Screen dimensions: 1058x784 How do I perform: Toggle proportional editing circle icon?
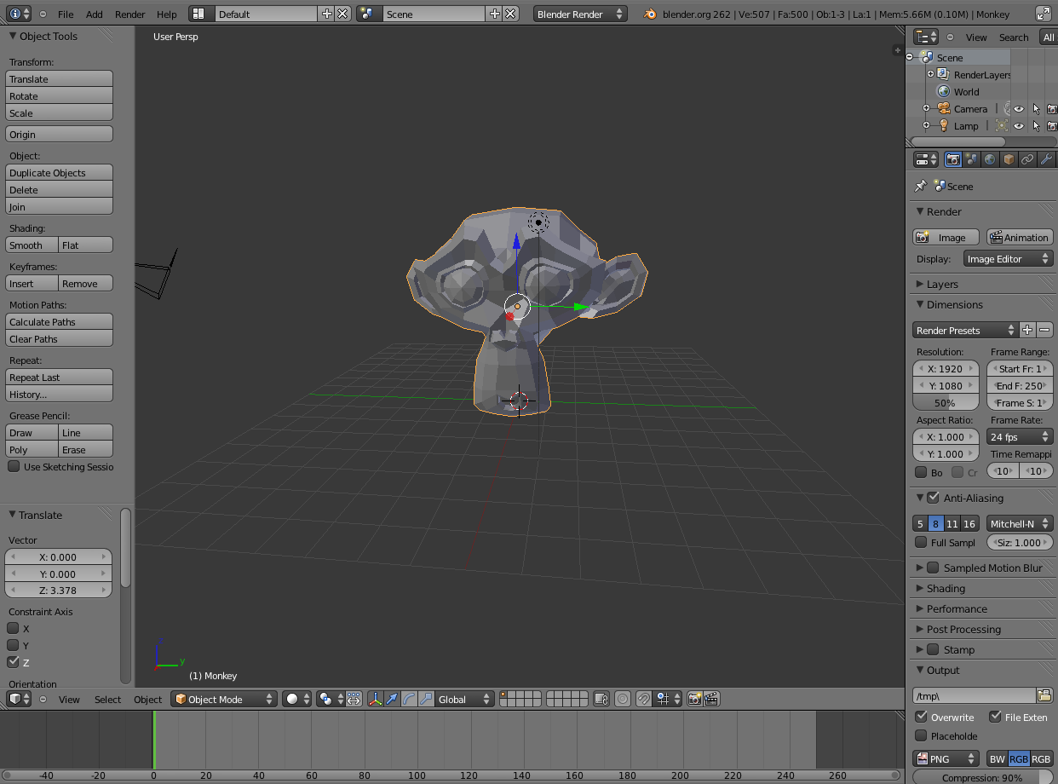(x=623, y=699)
